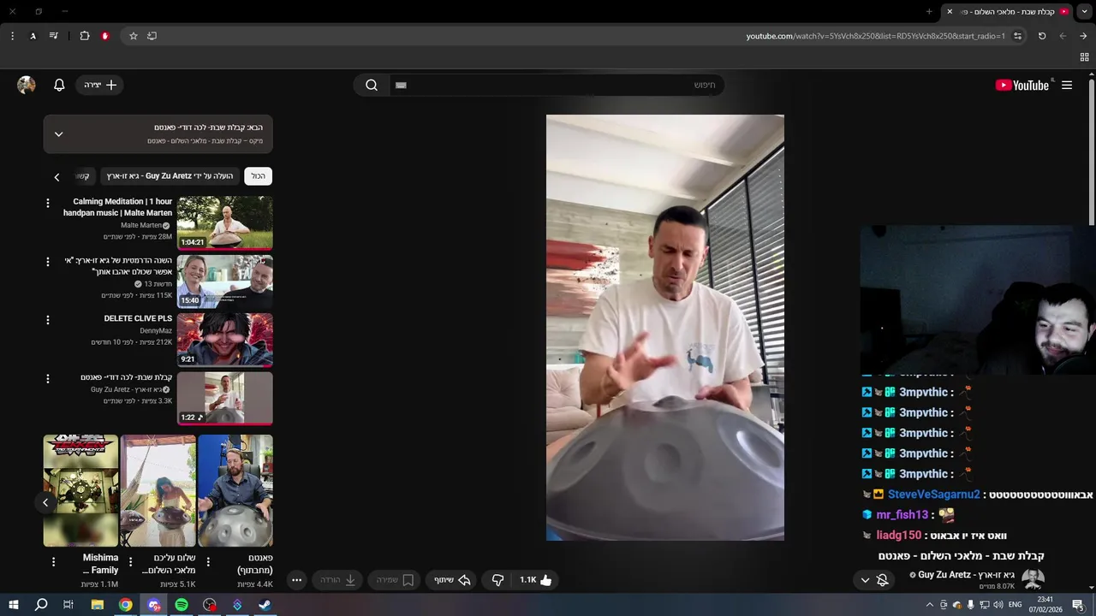Open site information icon in address bar
Screen dimensions: 1096x616
[1017, 36]
